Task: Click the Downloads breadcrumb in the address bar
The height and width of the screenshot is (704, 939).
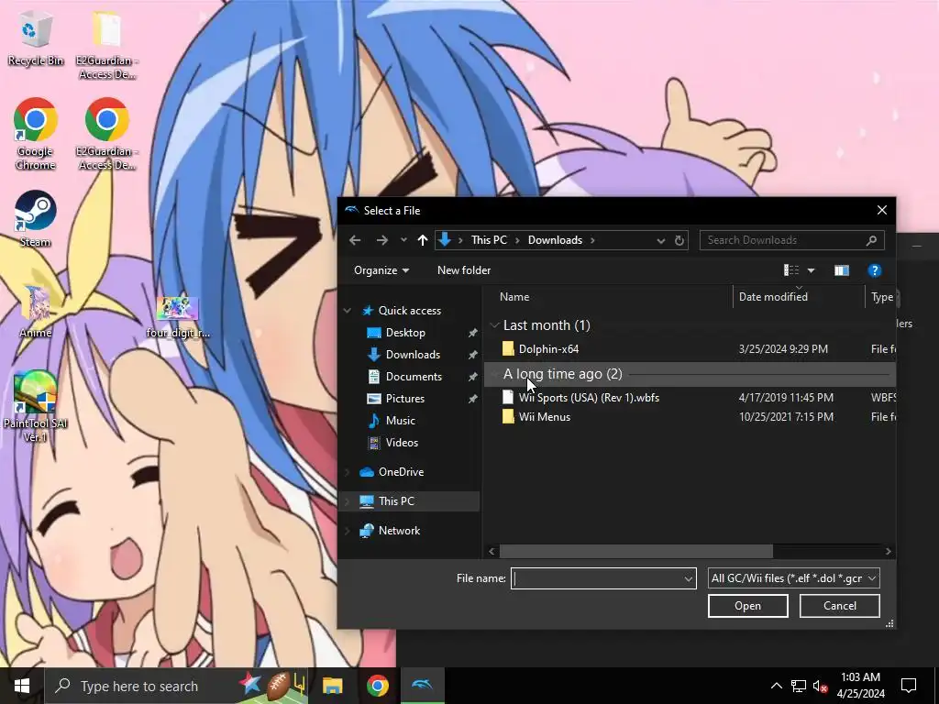Action: coord(555,240)
